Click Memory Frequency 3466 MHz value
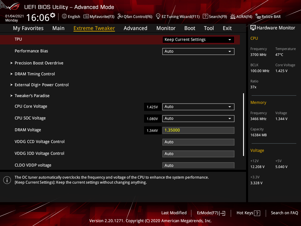 pyautogui.click(x=258, y=119)
